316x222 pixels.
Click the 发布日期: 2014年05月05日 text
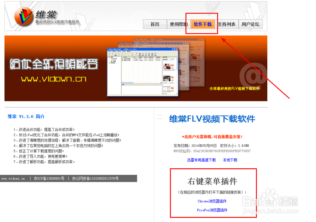point(195,146)
